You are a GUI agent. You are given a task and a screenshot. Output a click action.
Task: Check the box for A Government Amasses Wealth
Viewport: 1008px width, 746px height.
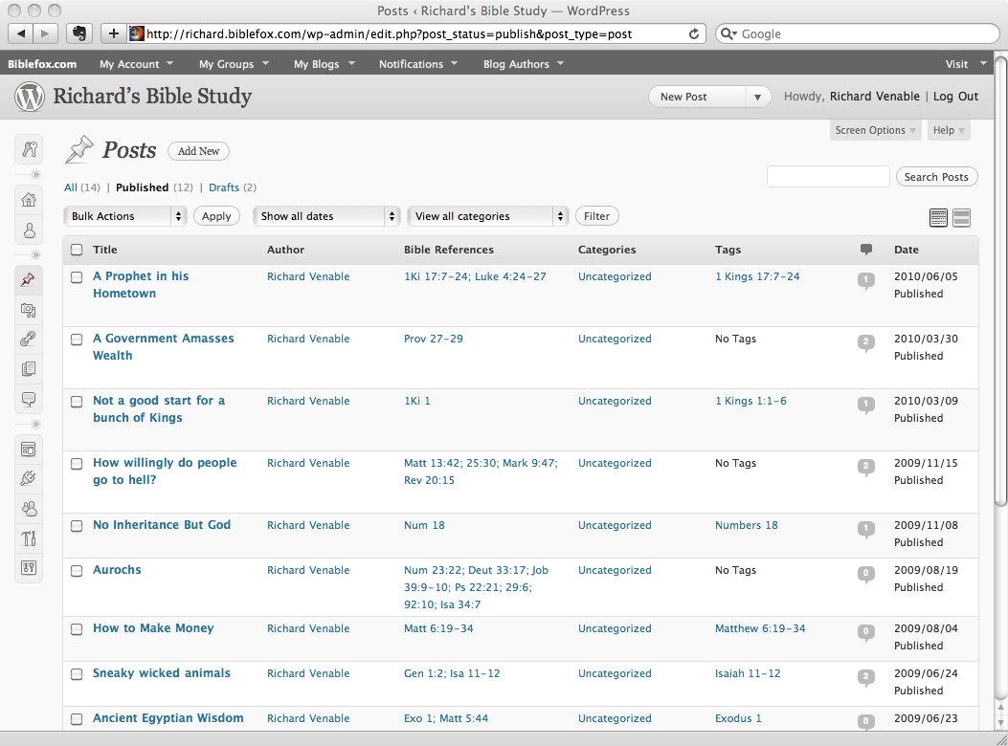(x=77, y=340)
